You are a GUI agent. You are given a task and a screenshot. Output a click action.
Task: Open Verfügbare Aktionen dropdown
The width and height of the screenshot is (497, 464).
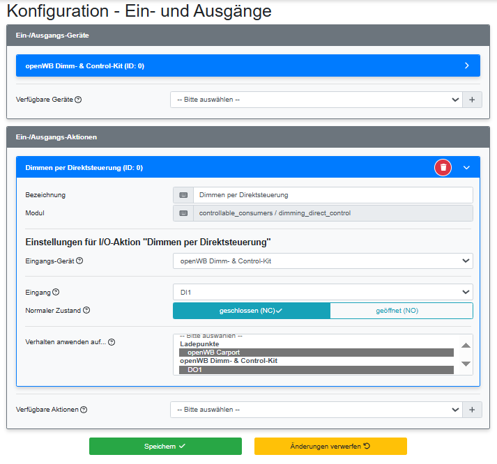point(316,410)
